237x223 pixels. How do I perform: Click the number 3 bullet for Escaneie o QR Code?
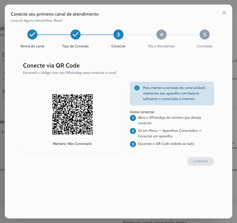coord(133,144)
